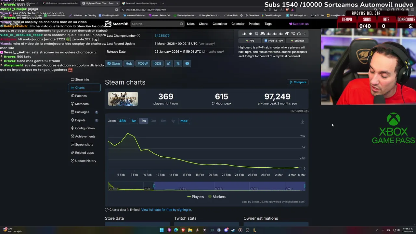Image resolution: width=416 pixels, height=234 pixels.
Task: Open Steam from taskbar
Action: point(233,230)
